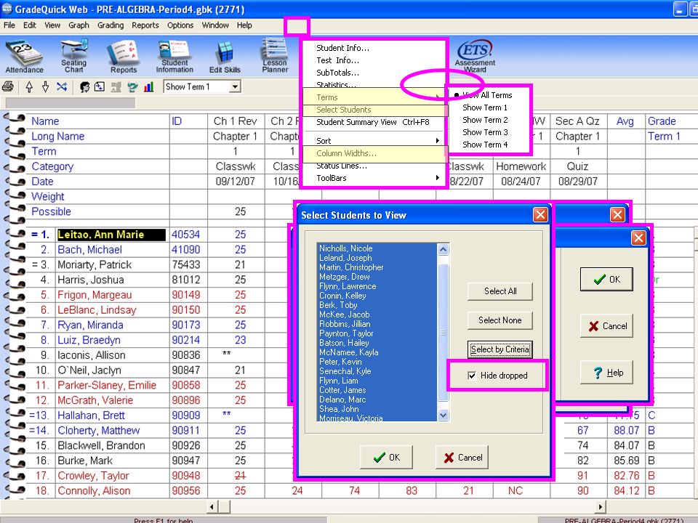Launch the Edit Skills cube icon
This screenshot has width=698, height=523.
[225, 56]
